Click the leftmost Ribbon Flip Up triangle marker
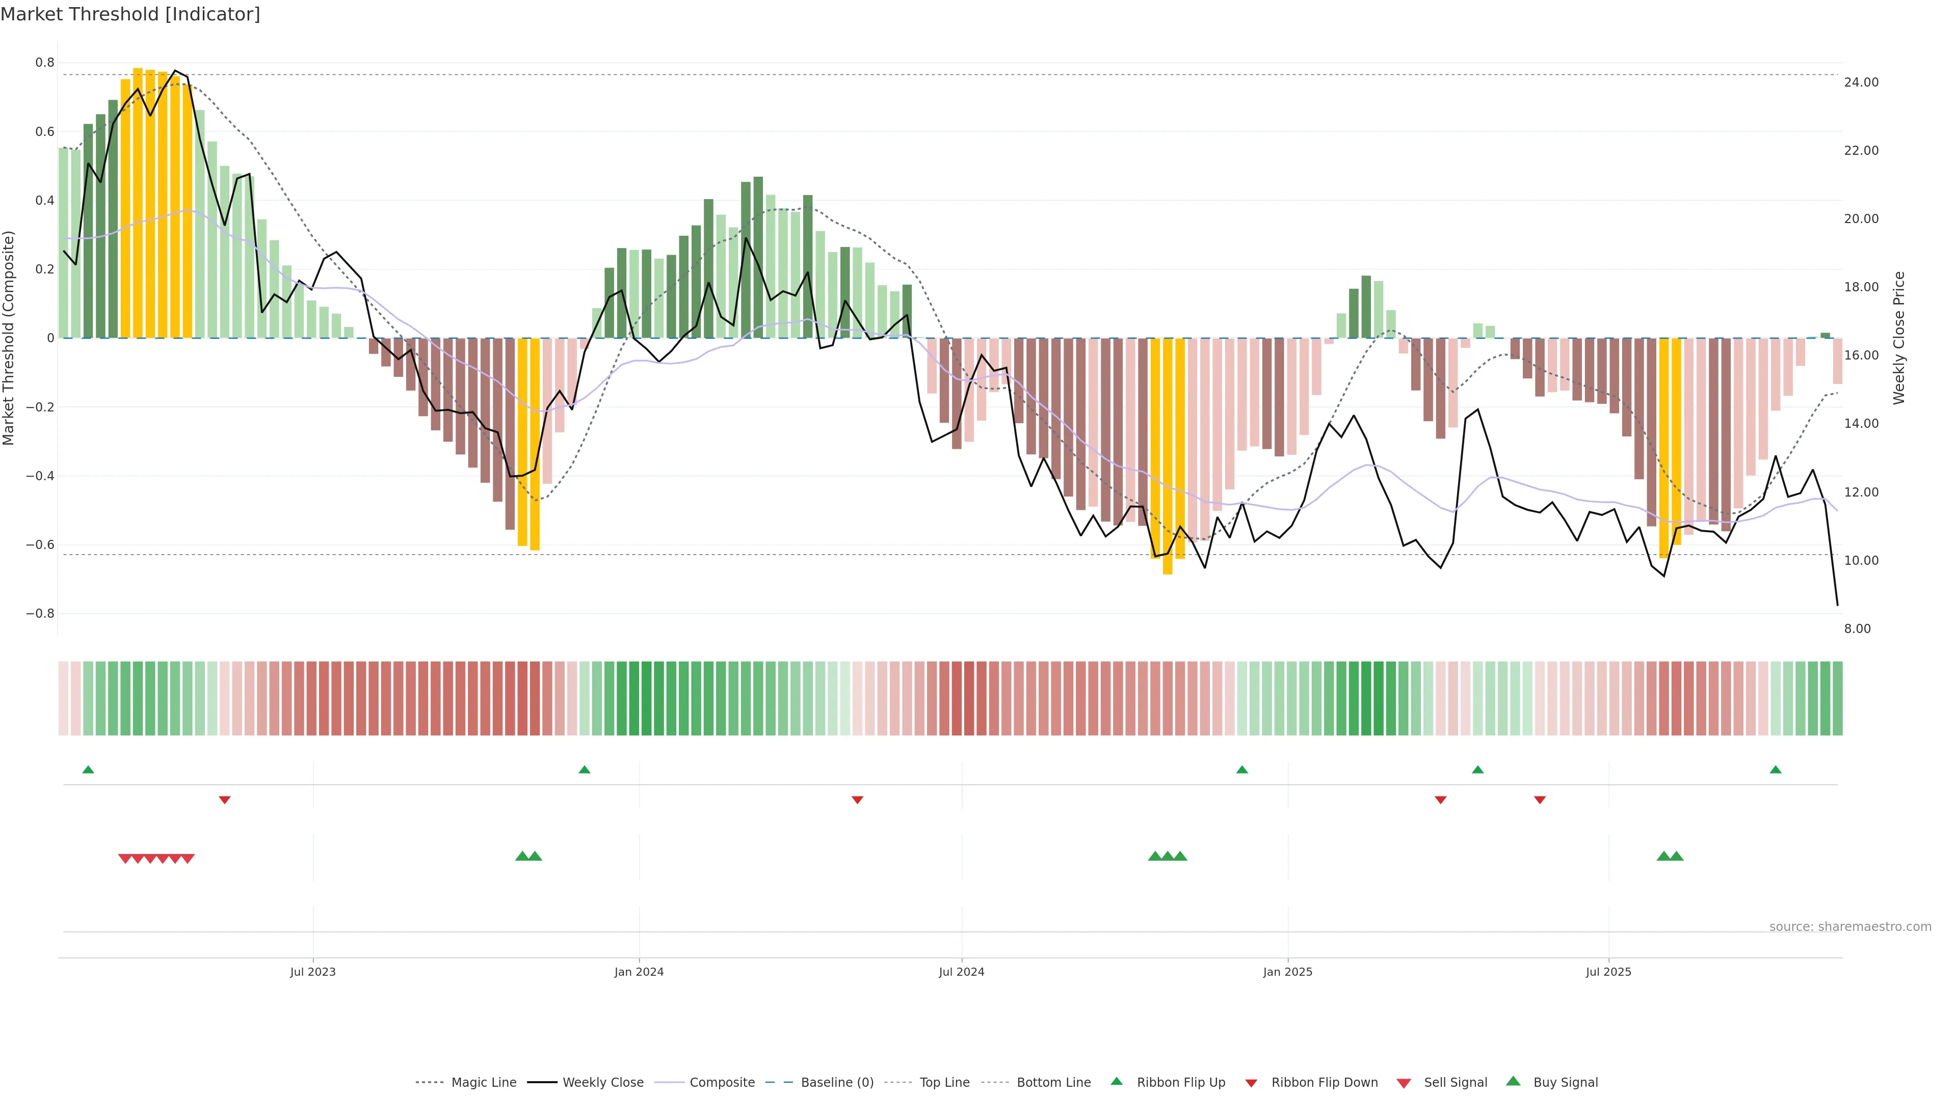The width and height of the screenshot is (1957, 1100). point(88,770)
